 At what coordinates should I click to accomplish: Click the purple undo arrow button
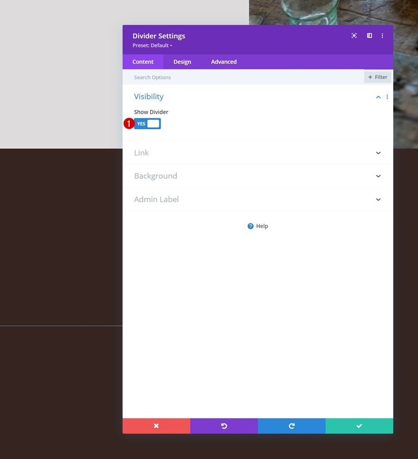click(224, 426)
